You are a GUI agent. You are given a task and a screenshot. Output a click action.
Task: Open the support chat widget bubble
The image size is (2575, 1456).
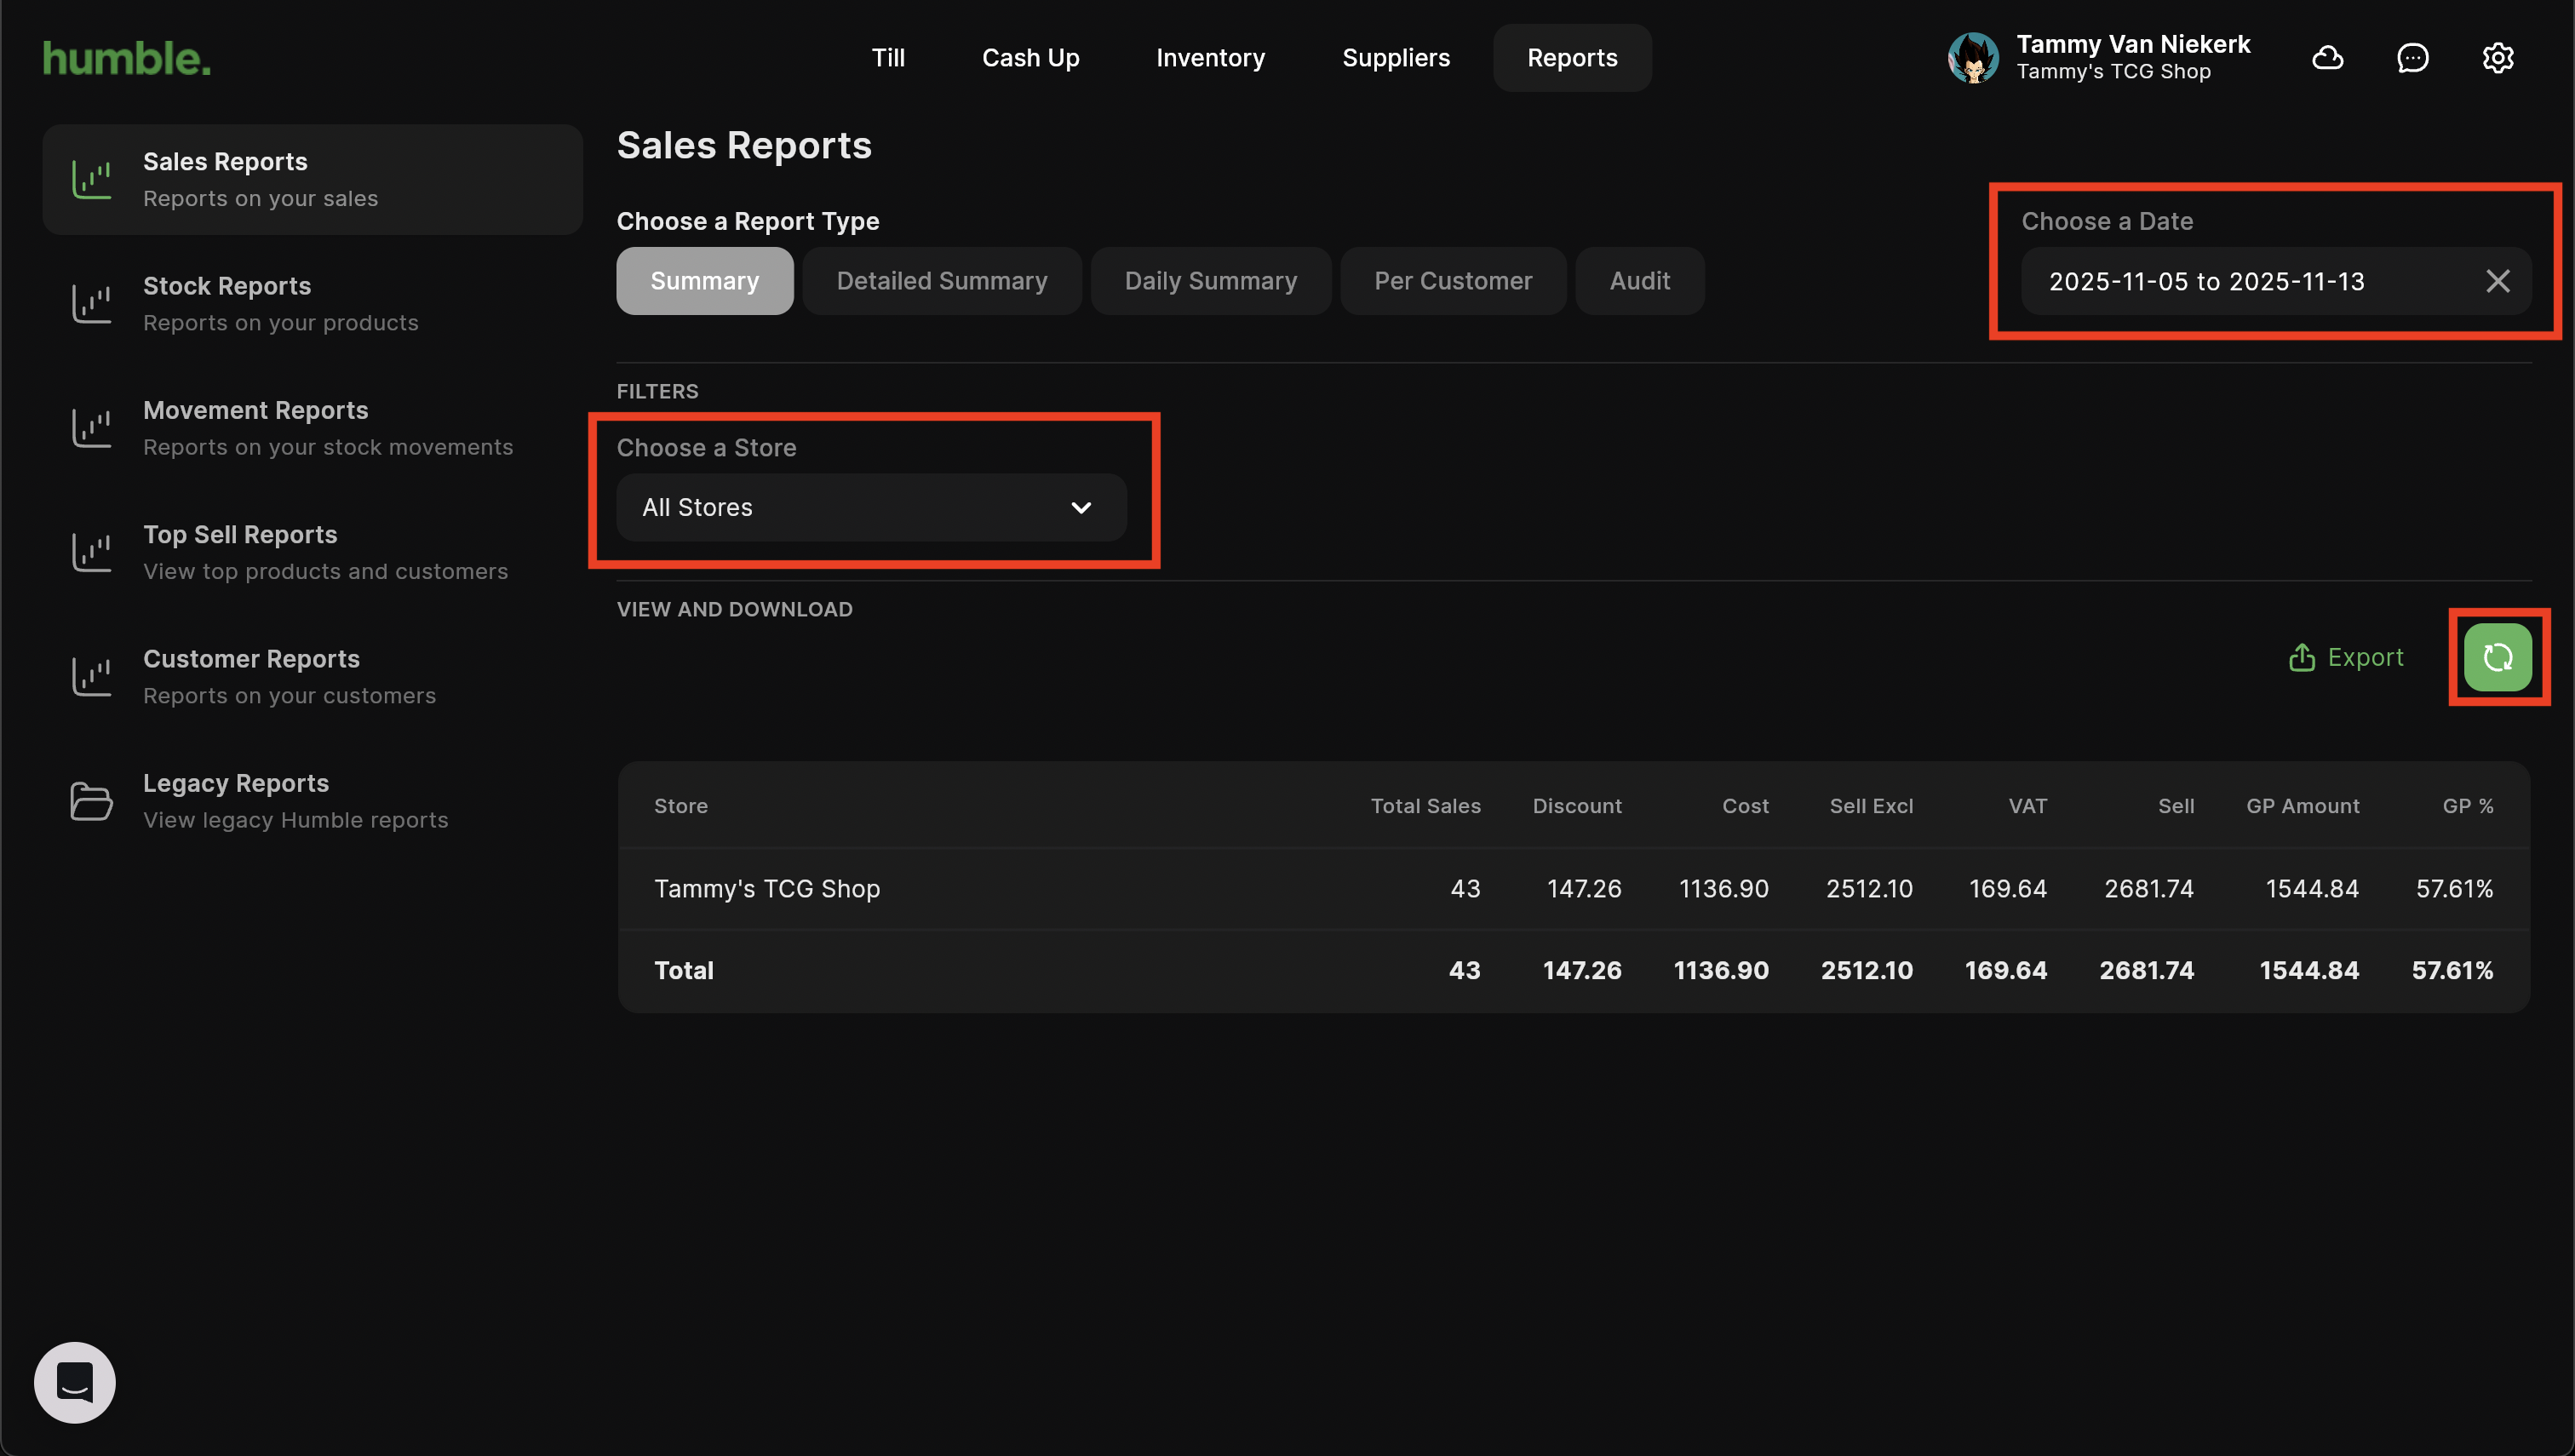tap(75, 1382)
